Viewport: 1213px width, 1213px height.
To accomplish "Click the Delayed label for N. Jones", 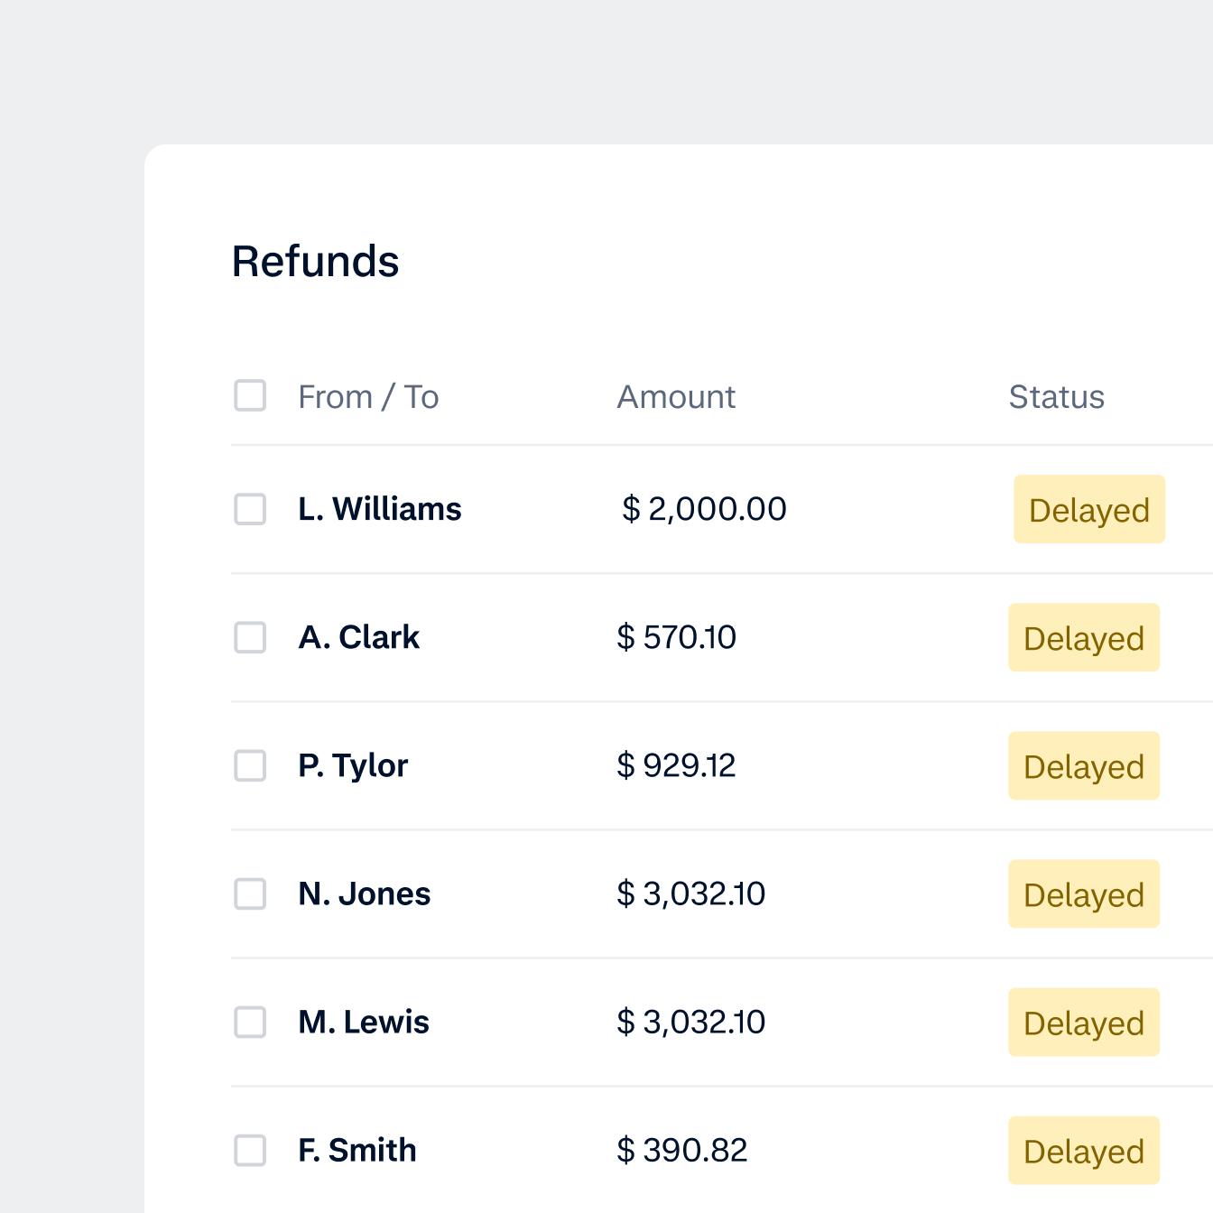I will click(x=1083, y=894).
